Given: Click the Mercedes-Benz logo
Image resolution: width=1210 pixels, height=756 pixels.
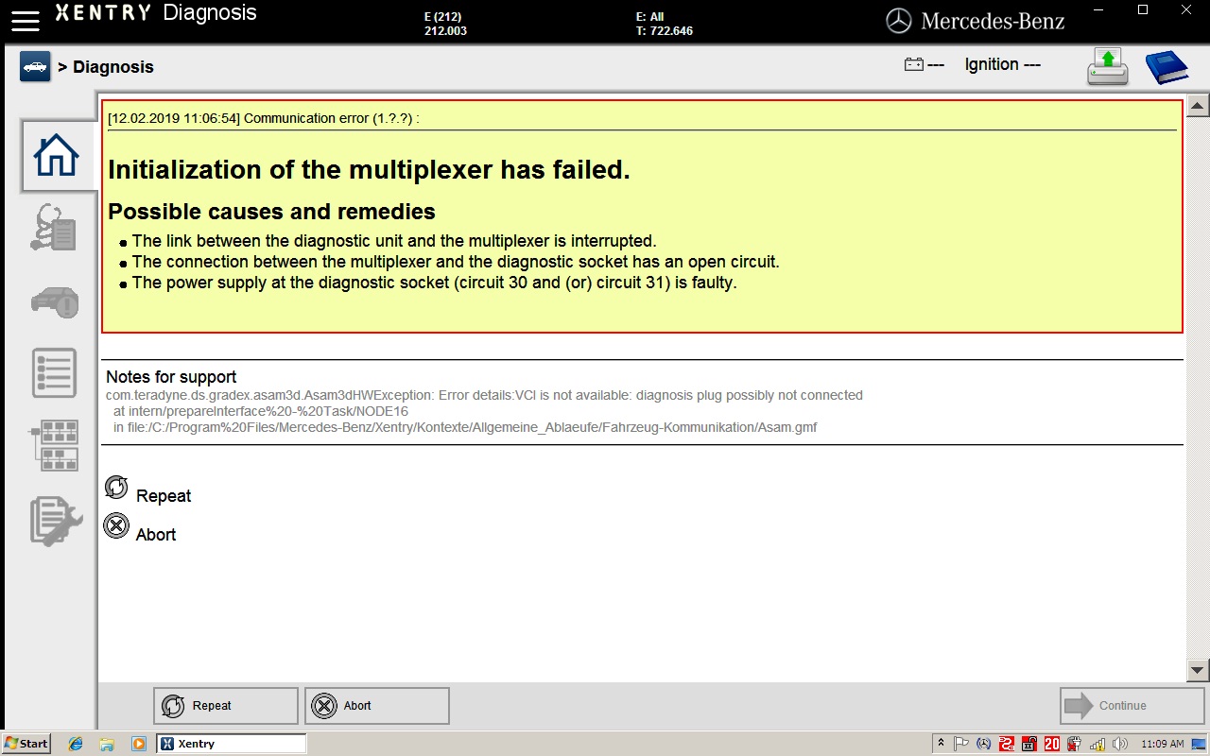Looking at the screenshot, I should click(976, 21).
